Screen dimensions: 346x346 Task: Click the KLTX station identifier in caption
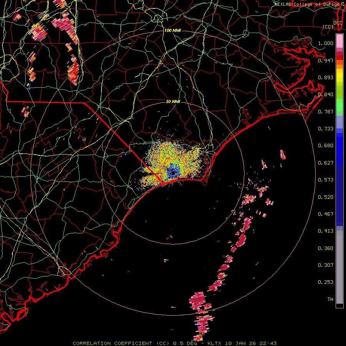pyautogui.click(x=215, y=343)
